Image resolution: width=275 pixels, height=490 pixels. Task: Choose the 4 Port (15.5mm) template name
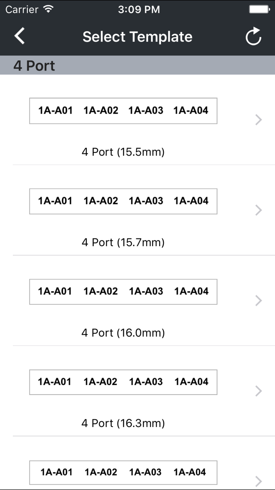pyautogui.click(x=123, y=152)
